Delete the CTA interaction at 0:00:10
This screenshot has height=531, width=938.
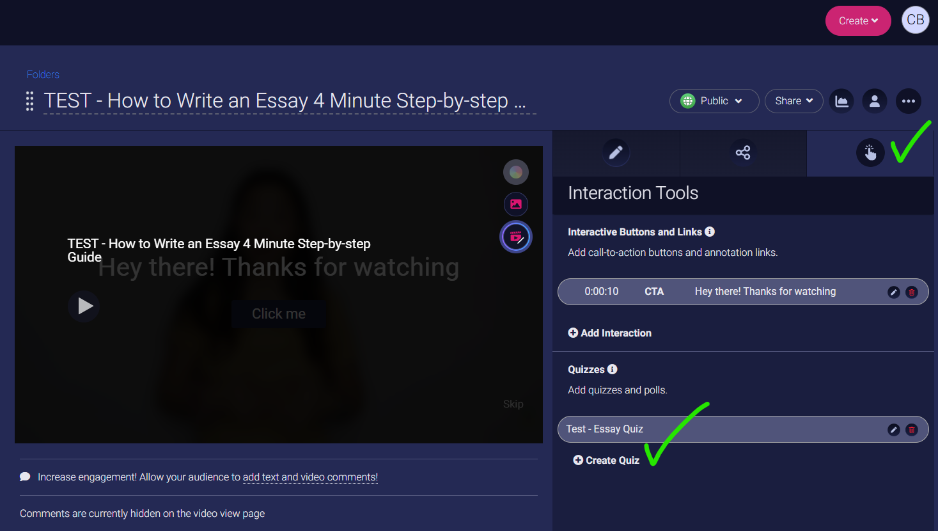tap(912, 292)
